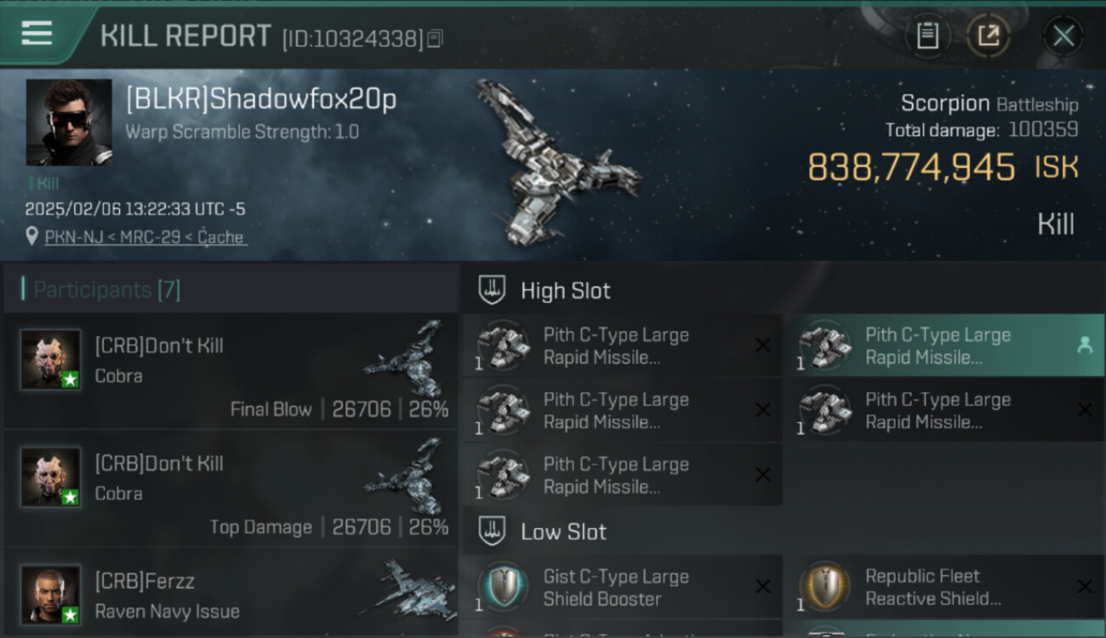Select Don't Kill Top Damage participant row
The image size is (1106, 638).
231,487
